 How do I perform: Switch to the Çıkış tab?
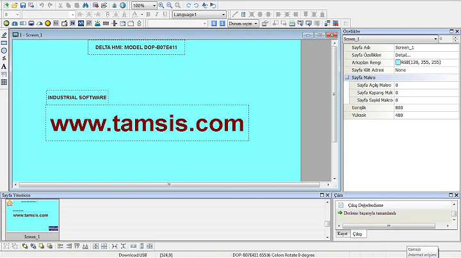point(357,234)
